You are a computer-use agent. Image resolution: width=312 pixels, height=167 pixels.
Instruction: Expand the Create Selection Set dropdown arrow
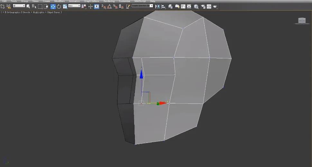151,6
